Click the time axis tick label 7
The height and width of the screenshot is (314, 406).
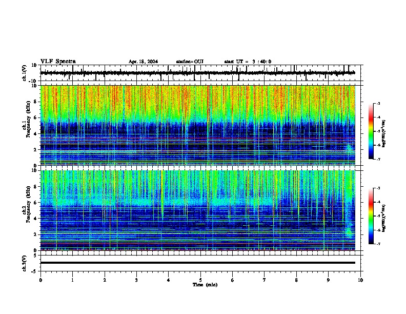tap(265, 280)
